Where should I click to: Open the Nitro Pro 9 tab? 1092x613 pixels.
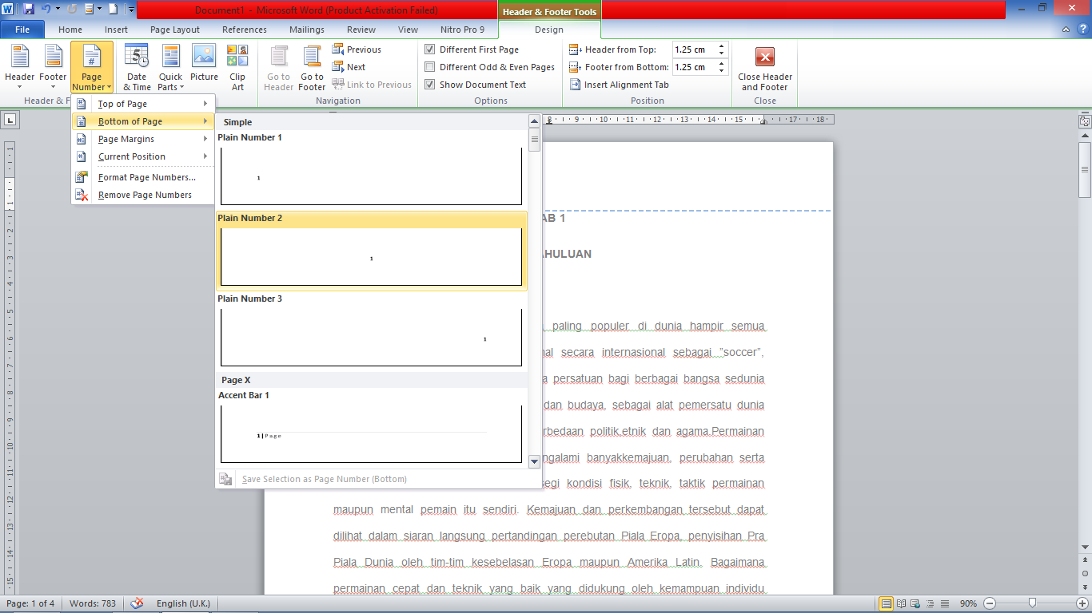(x=462, y=30)
